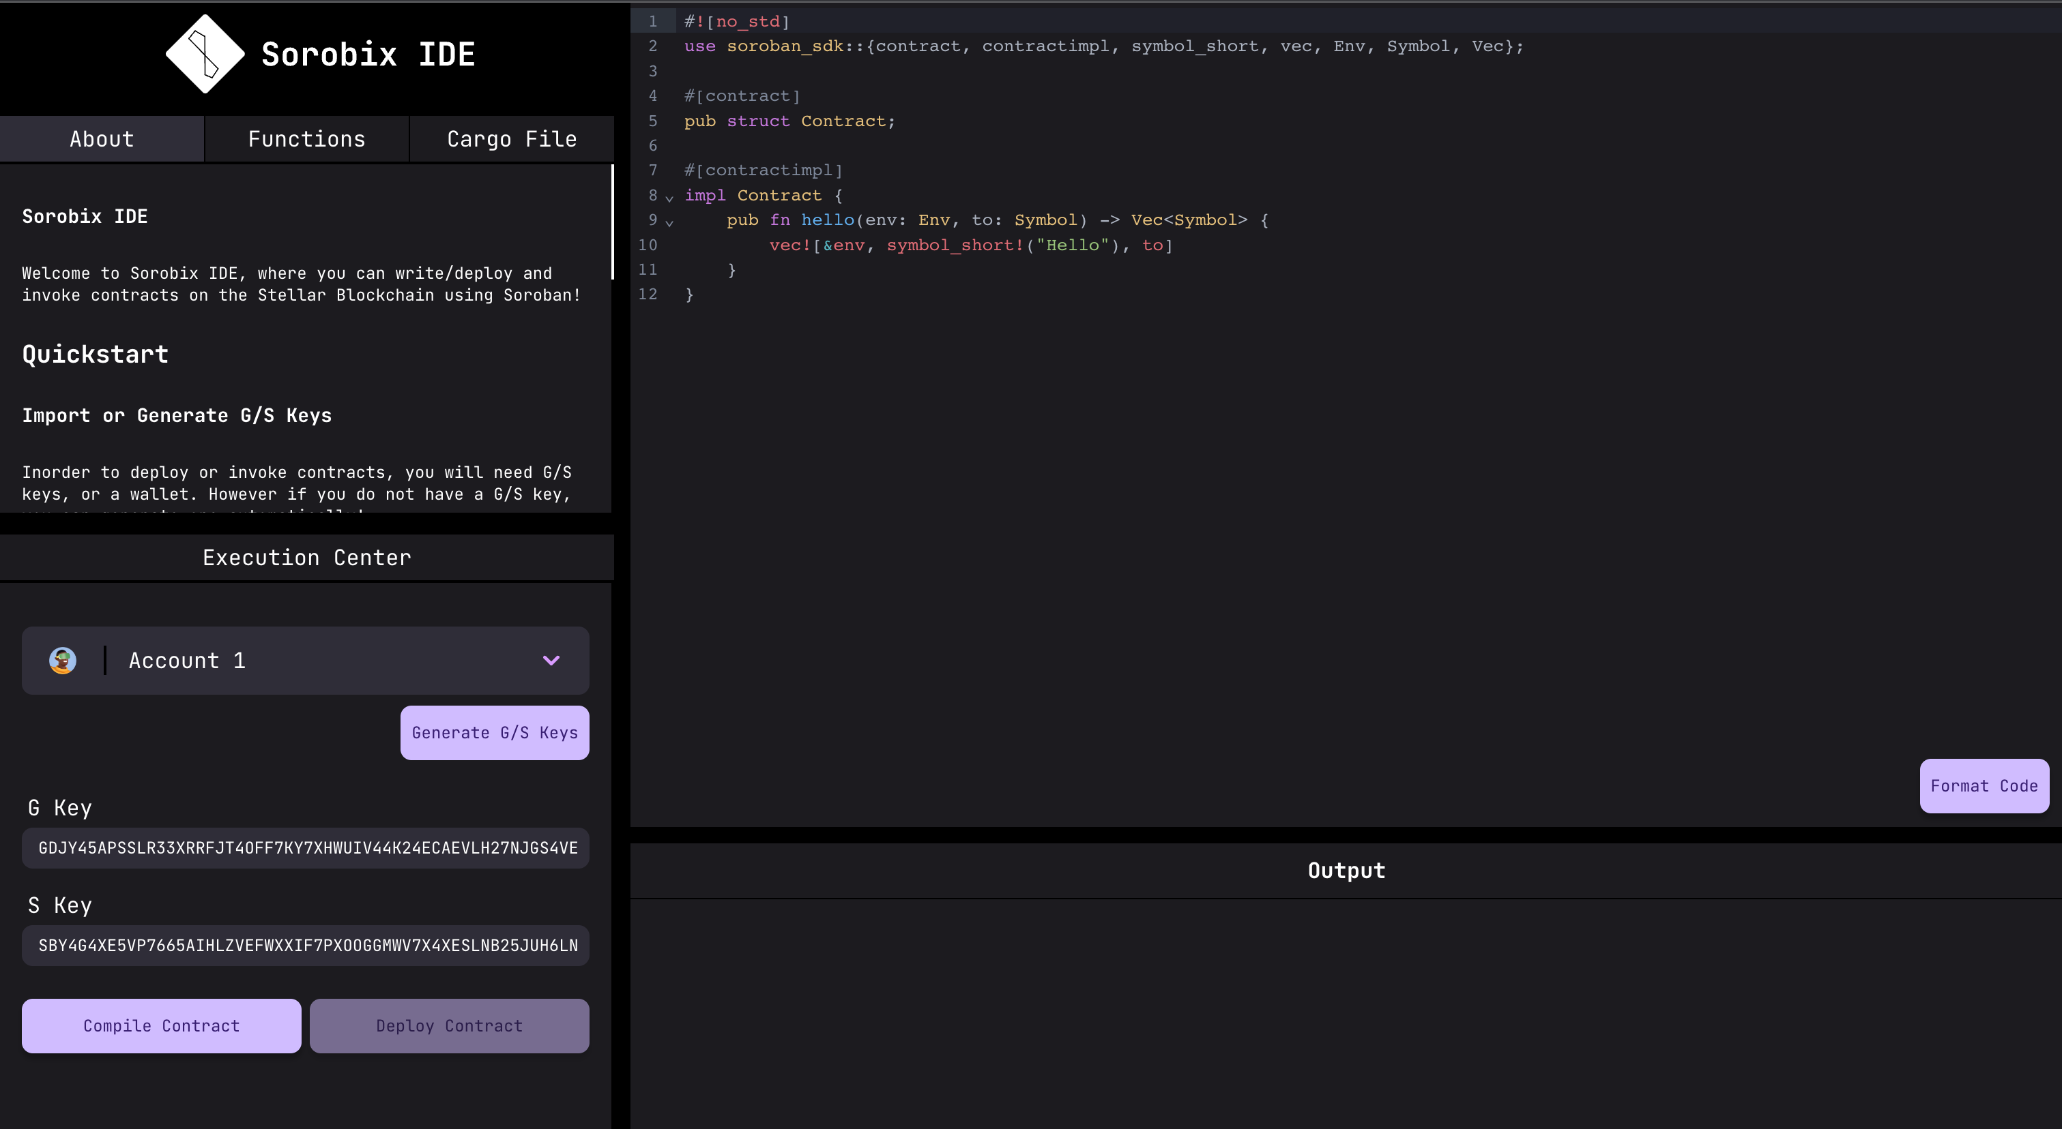The width and height of the screenshot is (2062, 1129).
Task: Switch to the Functions tab
Action: [306, 138]
